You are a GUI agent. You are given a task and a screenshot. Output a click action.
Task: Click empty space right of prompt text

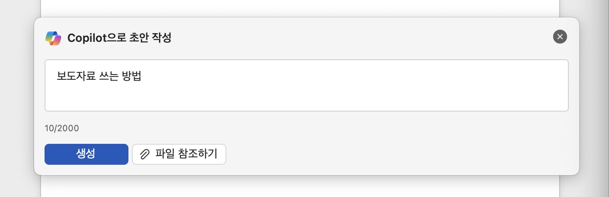coord(349,76)
